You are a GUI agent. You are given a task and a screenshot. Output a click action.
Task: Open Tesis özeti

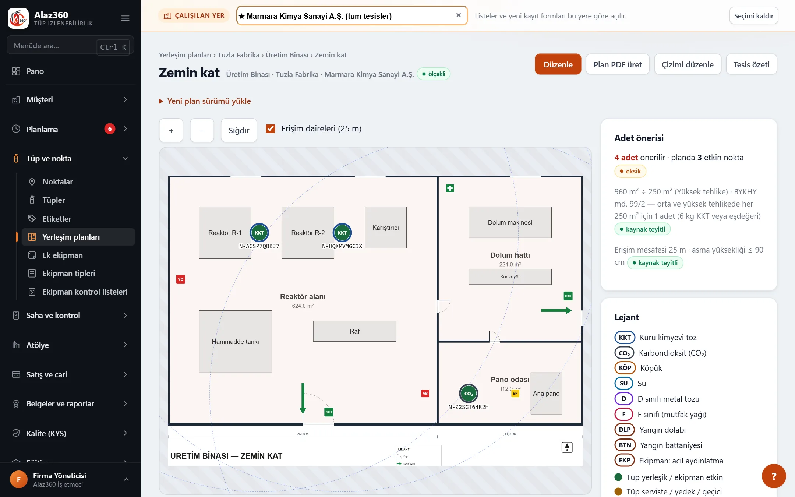point(751,64)
